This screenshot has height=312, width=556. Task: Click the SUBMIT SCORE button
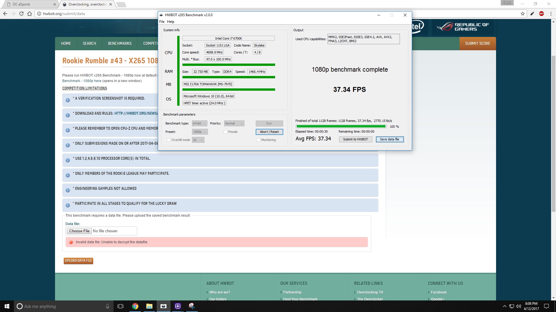click(478, 43)
